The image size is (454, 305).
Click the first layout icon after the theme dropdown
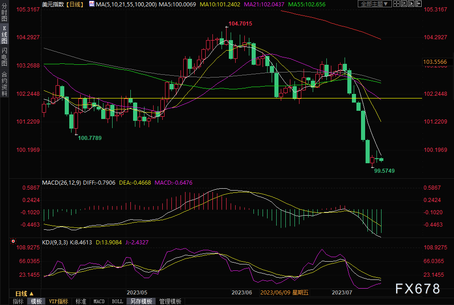point(397,4)
